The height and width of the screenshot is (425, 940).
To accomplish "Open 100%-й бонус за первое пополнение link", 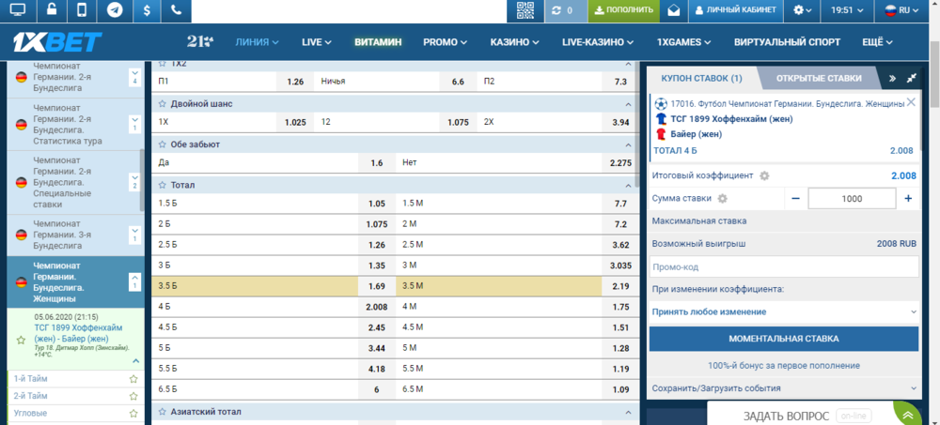I will click(784, 365).
